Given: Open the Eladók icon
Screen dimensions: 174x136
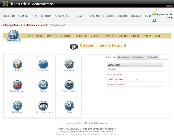Looking at the screenshot, I should (x=43, y=85).
